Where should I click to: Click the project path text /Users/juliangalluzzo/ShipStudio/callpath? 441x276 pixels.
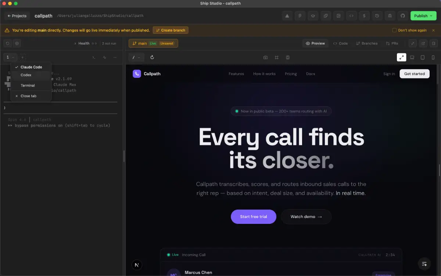click(x=100, y=16)
